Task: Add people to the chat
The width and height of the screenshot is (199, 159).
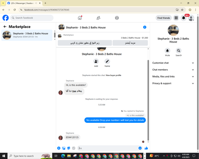Action: click(96, 61)
